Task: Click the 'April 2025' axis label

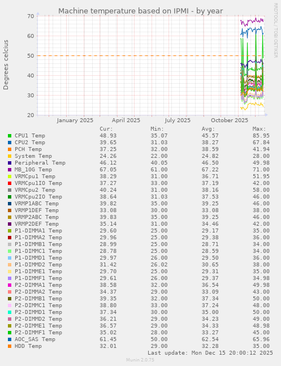Action: pos(126,120)
